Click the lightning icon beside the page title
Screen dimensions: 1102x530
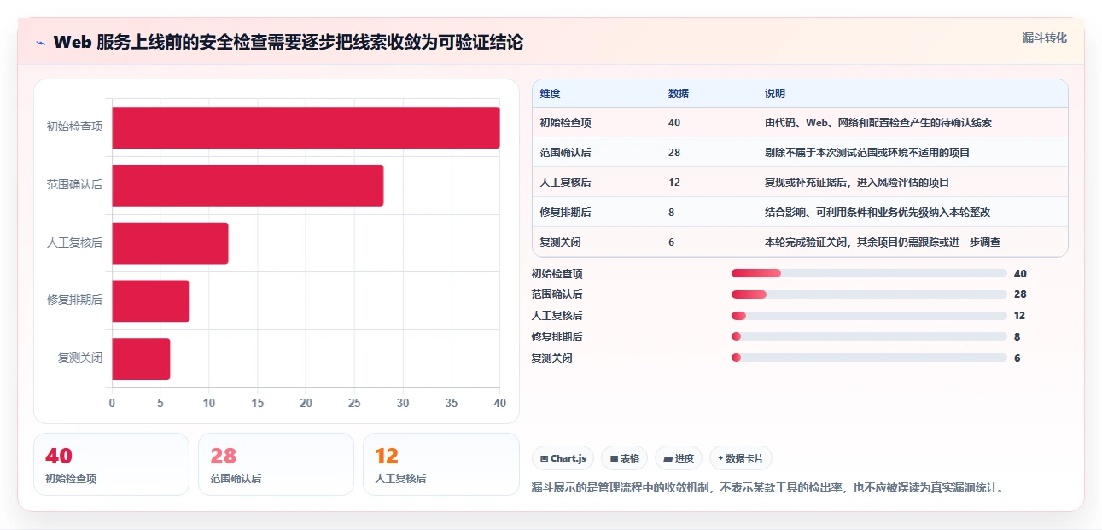[41, 42]
